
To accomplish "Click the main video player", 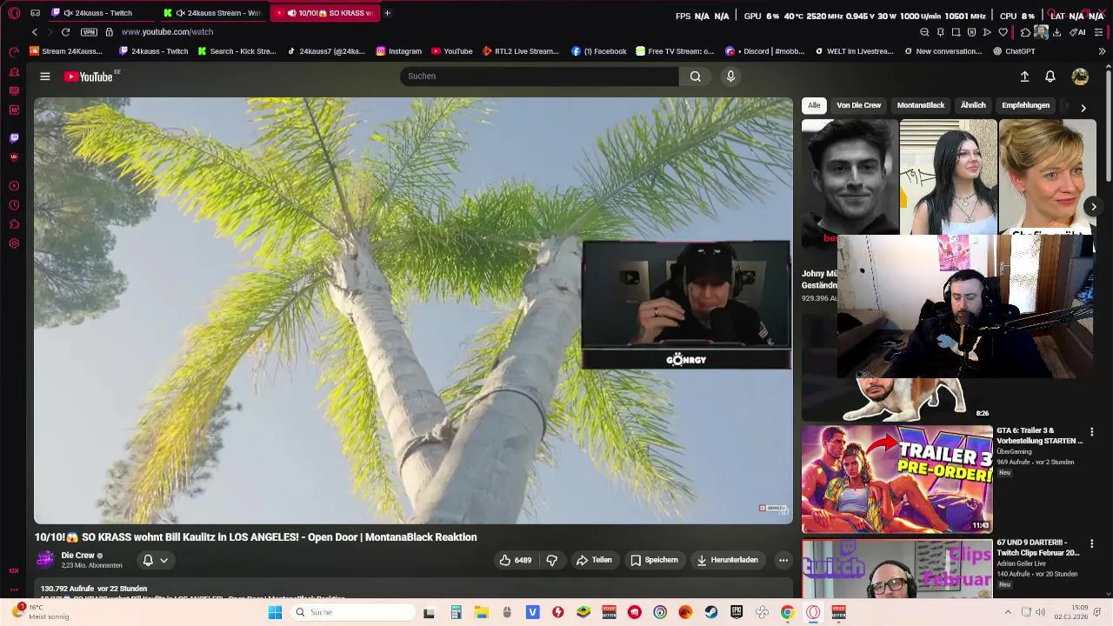I will [x=413, y=310].
